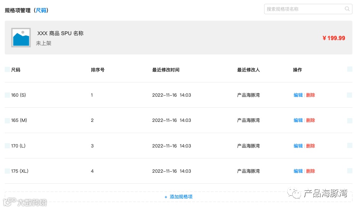Delete the 170 (L) size row
The width and height of the screenshot is (359, 209).
(311, 146)
